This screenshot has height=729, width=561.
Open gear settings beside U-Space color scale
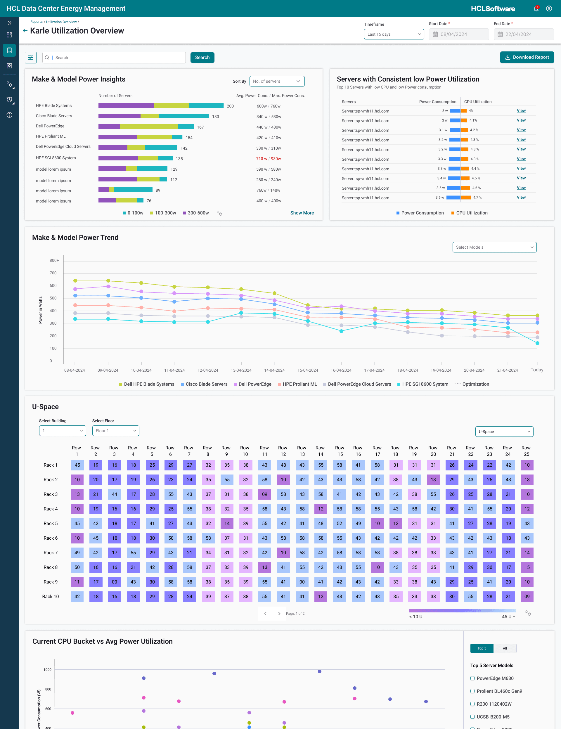pos(528,613)
